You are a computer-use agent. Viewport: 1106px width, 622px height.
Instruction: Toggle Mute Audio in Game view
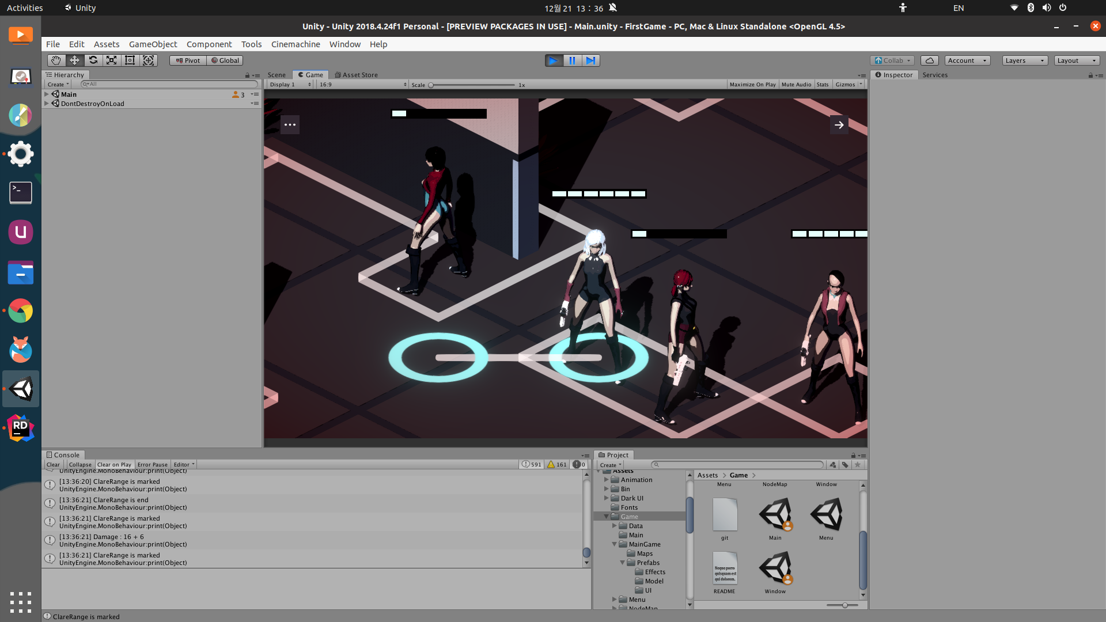point(796,85)
